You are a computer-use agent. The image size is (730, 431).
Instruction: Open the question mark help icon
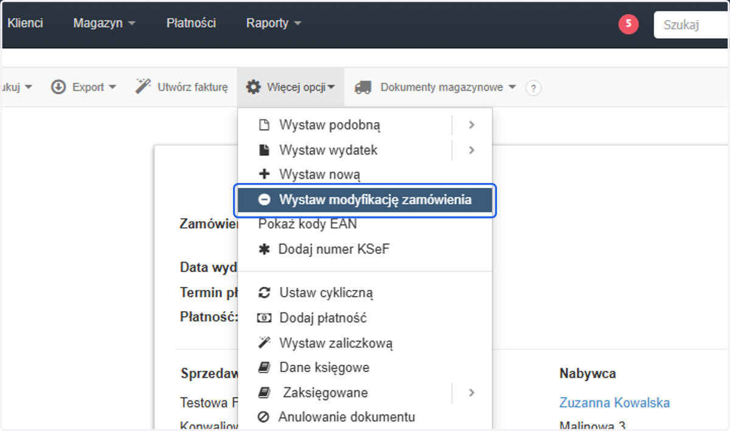[534, 88]
